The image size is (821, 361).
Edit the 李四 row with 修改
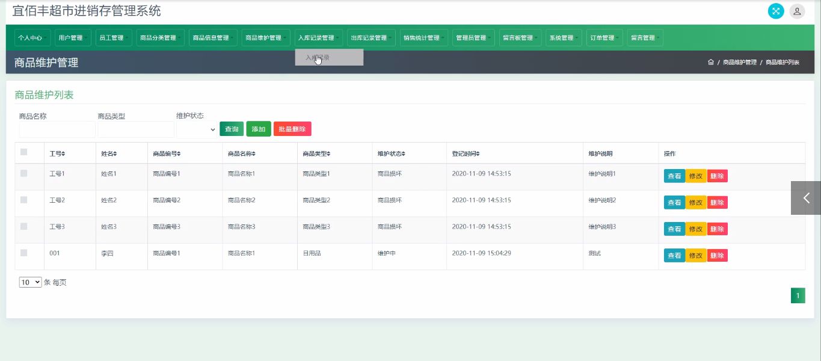point(696,256)
